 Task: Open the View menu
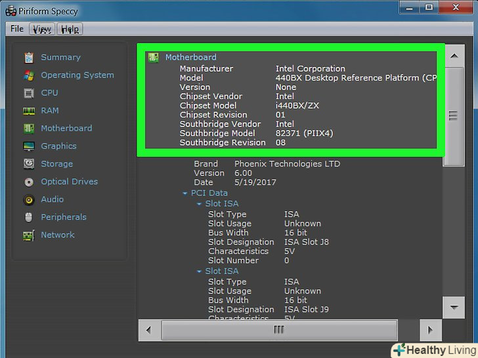coord(42,29)
